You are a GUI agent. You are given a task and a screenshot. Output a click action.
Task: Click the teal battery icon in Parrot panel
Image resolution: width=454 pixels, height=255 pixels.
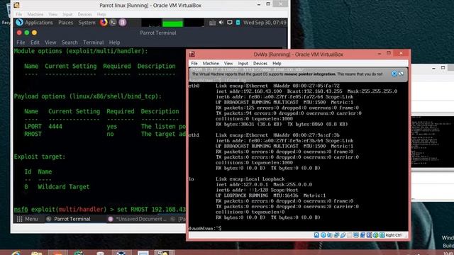point(238,22)
